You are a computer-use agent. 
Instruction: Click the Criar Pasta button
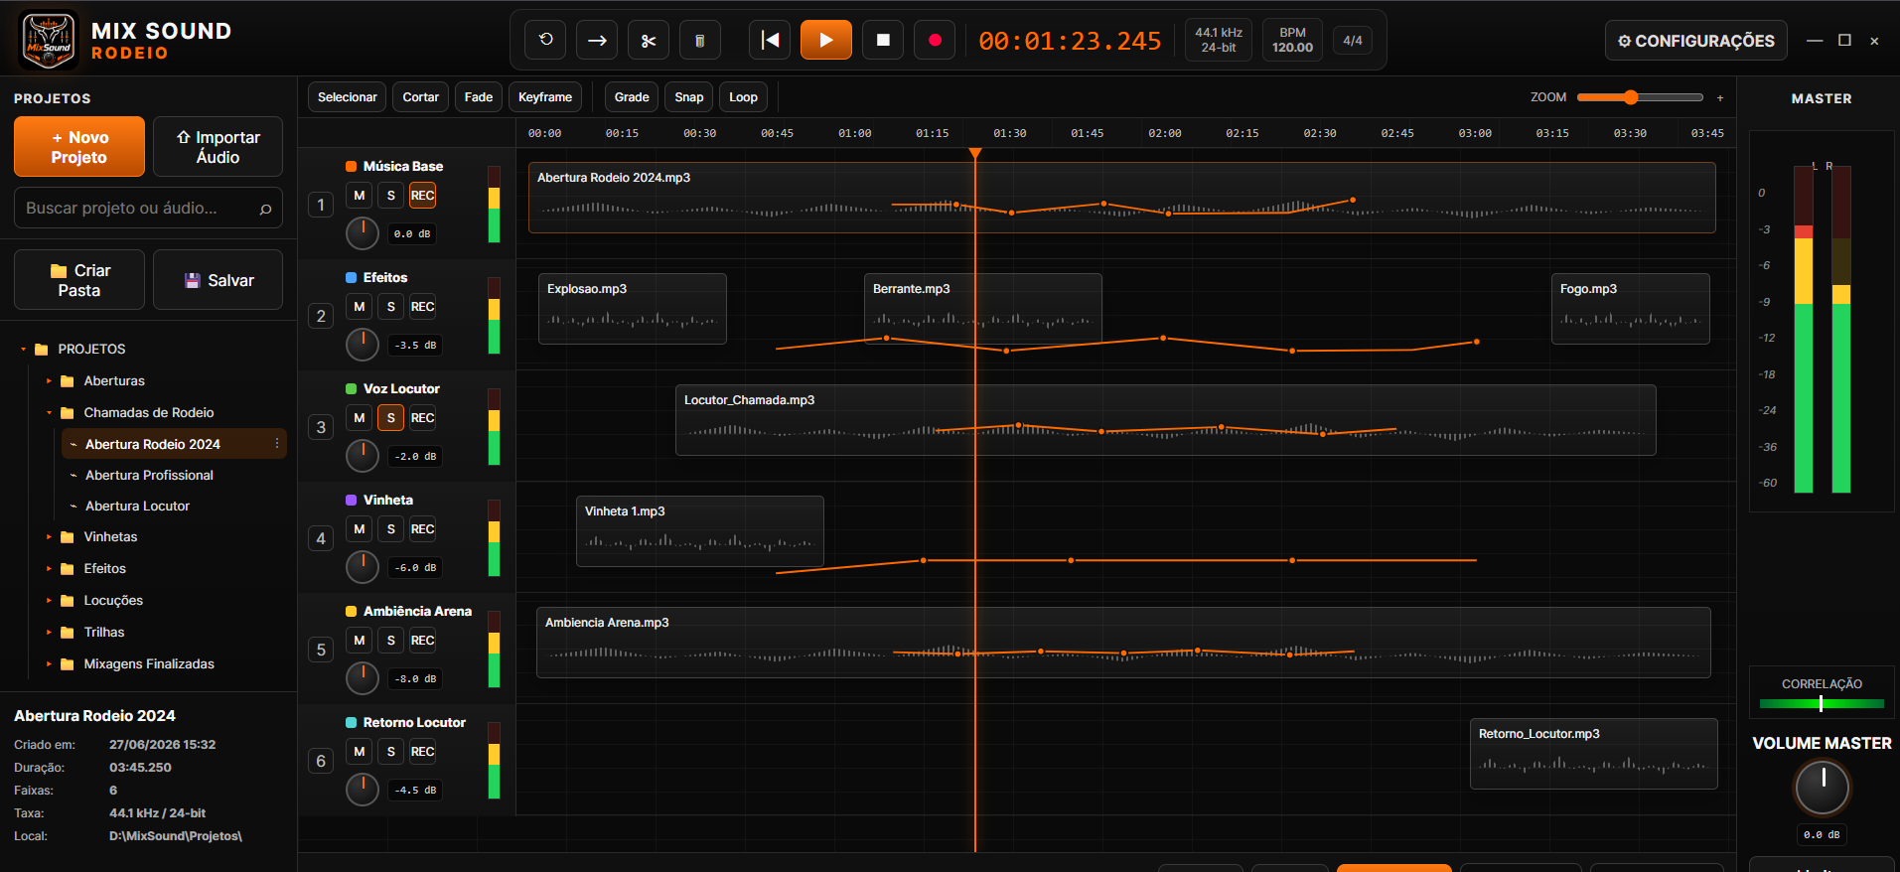[x=79, y=280]
